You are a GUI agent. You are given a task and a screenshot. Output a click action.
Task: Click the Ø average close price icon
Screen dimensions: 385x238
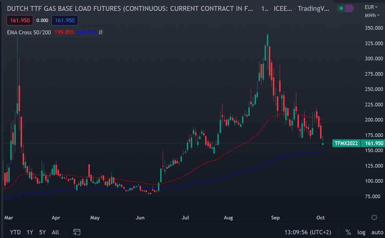101,33
